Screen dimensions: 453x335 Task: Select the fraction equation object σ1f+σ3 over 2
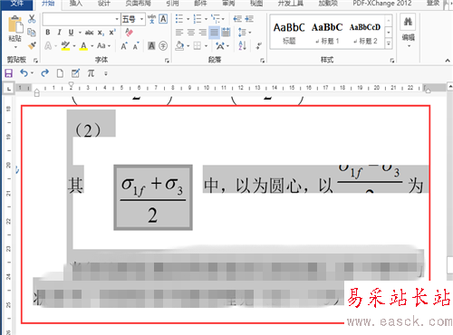pyautogui.click(x=153, y=197)
